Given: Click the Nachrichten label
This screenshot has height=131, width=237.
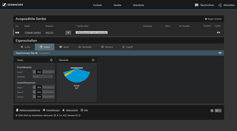Looking at the screenshot, I should [207, 5].
